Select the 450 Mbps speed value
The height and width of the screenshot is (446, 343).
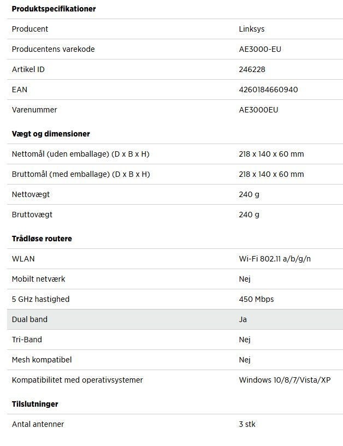coord(256,299)
